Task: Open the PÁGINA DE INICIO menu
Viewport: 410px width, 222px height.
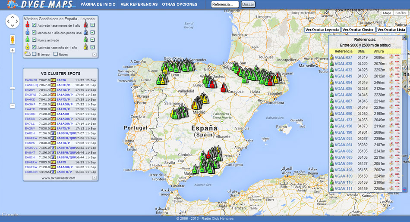Action: [x=98, y=4]
